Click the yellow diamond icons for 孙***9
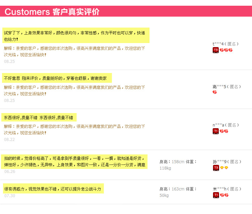Screen dimensions: 252x214 point(224,168)
